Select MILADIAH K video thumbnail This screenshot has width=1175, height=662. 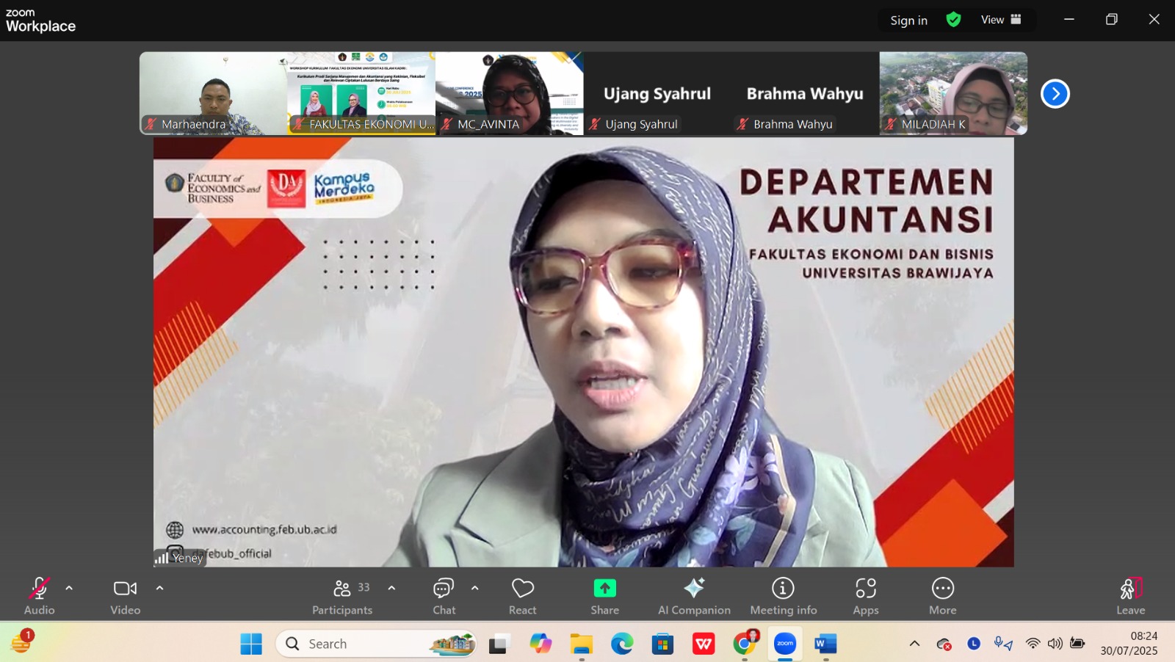coord(953,93)
